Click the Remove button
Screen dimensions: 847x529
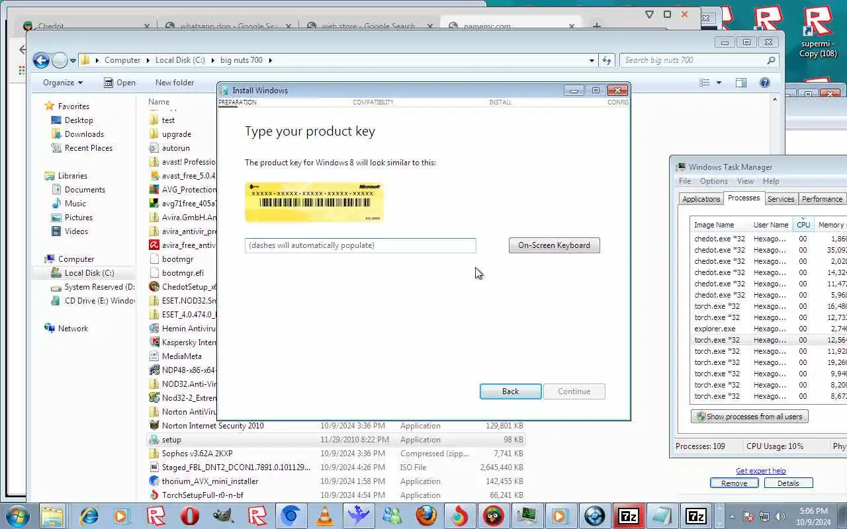point(734,483)
